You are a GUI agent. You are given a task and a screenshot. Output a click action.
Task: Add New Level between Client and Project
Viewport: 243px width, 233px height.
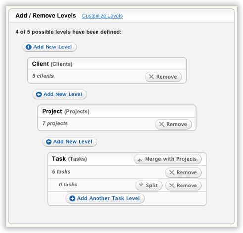tap(59, 94)
